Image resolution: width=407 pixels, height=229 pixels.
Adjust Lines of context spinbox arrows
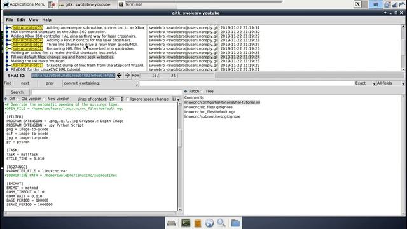[122, 99]
